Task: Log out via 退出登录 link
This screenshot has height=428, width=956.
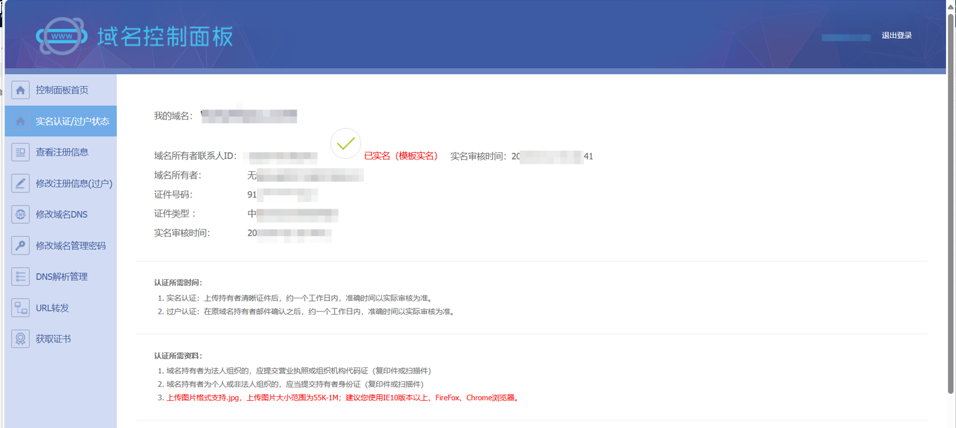Action: point(896,35)
